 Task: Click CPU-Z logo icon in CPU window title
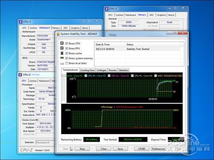[20, 75]
